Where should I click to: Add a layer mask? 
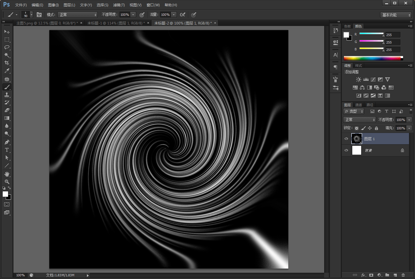click(371, 275)
